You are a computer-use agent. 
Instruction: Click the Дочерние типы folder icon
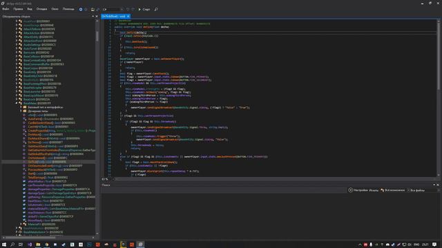(x=25, y=111)
